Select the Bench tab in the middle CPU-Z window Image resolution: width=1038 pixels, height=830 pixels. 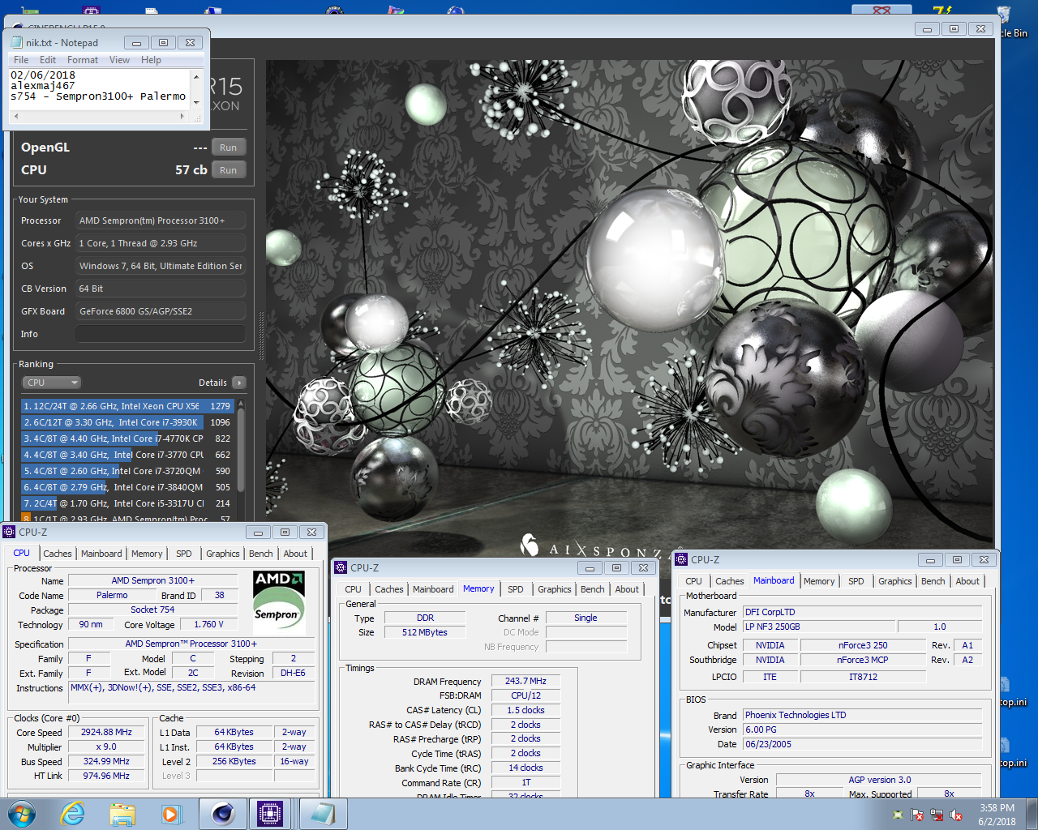[592, 589]
